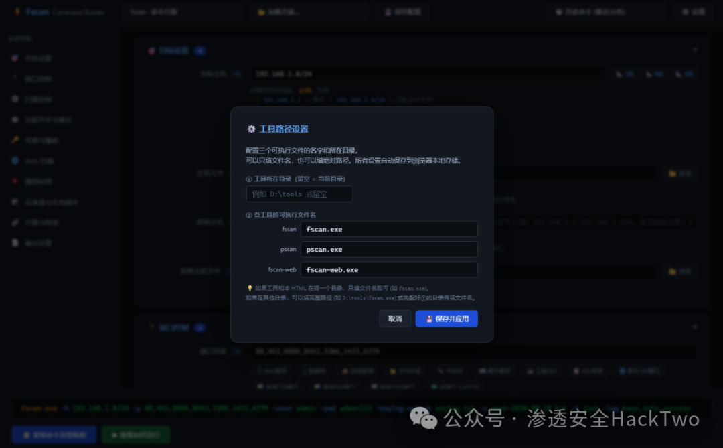Click the 工具路径设置 dialog title text
This screenshot has height=448, width=723.
[284, 129]
